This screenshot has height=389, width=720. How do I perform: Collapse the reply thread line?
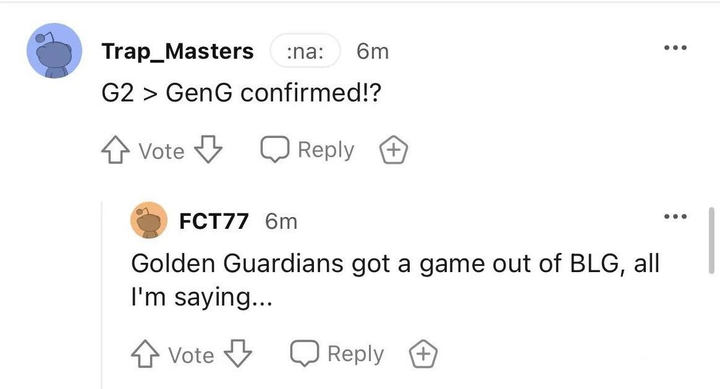pyautogui.click(x=102, y=291)
